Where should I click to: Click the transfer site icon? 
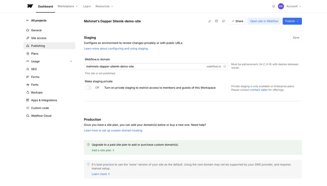point(210,21)
